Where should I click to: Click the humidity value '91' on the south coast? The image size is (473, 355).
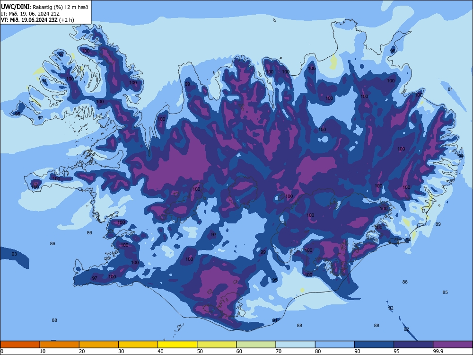click(275, 320)
